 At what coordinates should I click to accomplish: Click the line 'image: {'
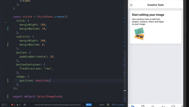click(x=23, y=77)
